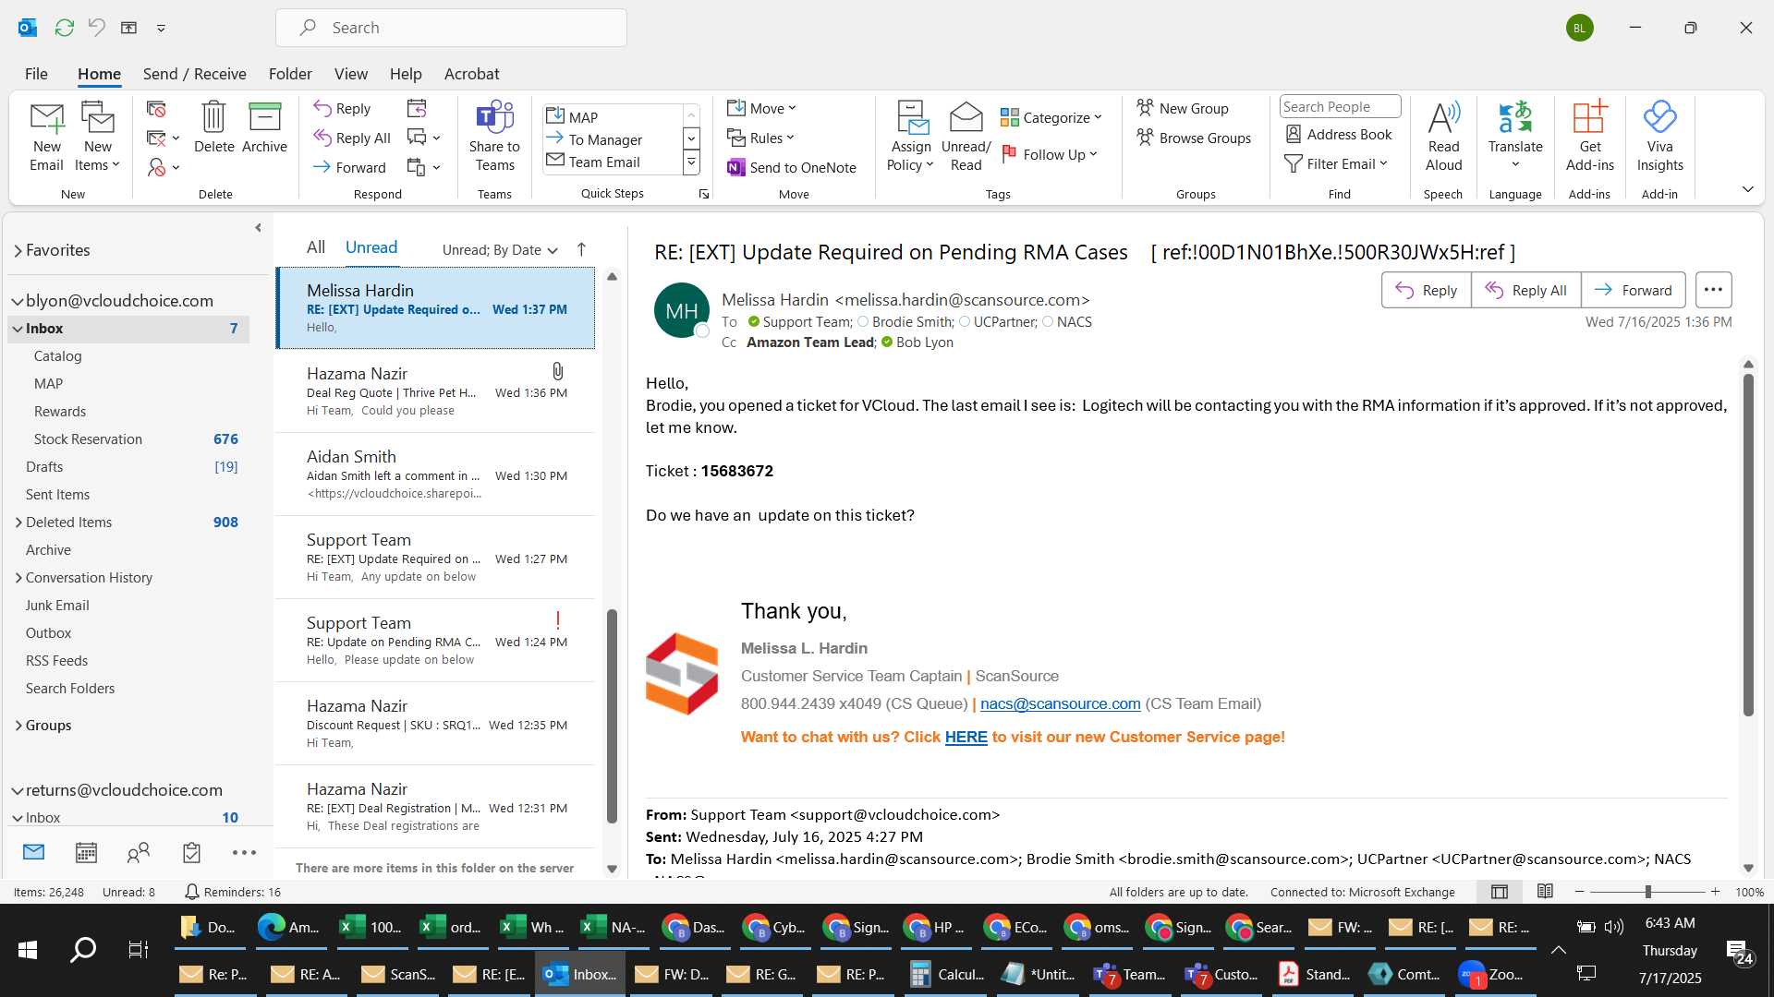Open notification center on taskbar
The height and width of the screenshot is (997, 1774).
1739,951
